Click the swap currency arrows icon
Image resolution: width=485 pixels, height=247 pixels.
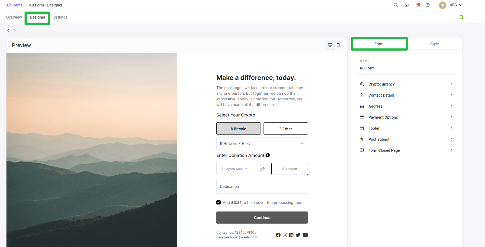[262, 169]
